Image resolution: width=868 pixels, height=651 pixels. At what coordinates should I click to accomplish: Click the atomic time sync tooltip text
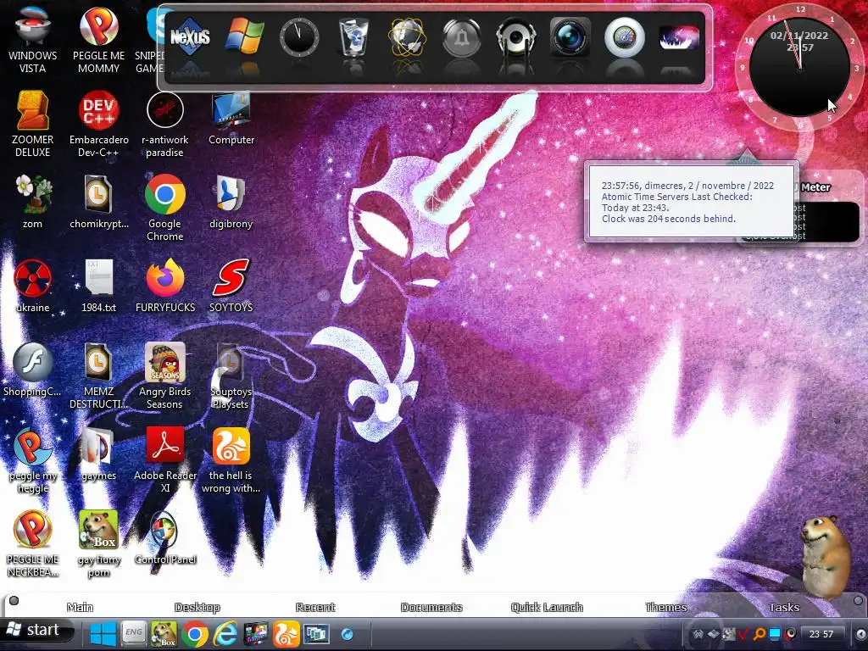687,202
